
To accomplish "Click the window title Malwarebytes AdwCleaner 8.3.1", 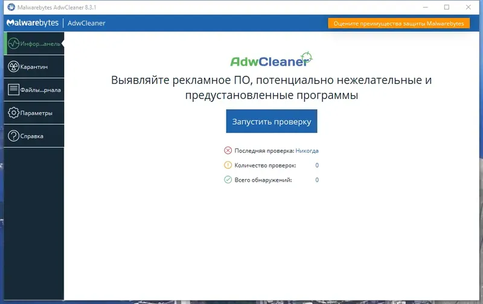I will [x=57, y=7].
